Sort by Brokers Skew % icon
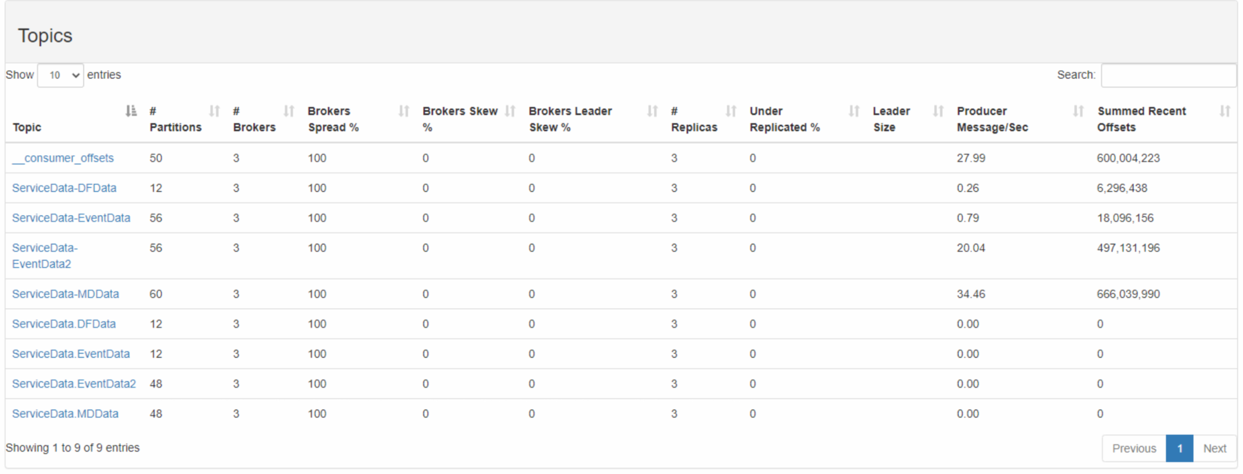Image resolution: width=1243 pixels, height=474 pixels. click(510, 111)
